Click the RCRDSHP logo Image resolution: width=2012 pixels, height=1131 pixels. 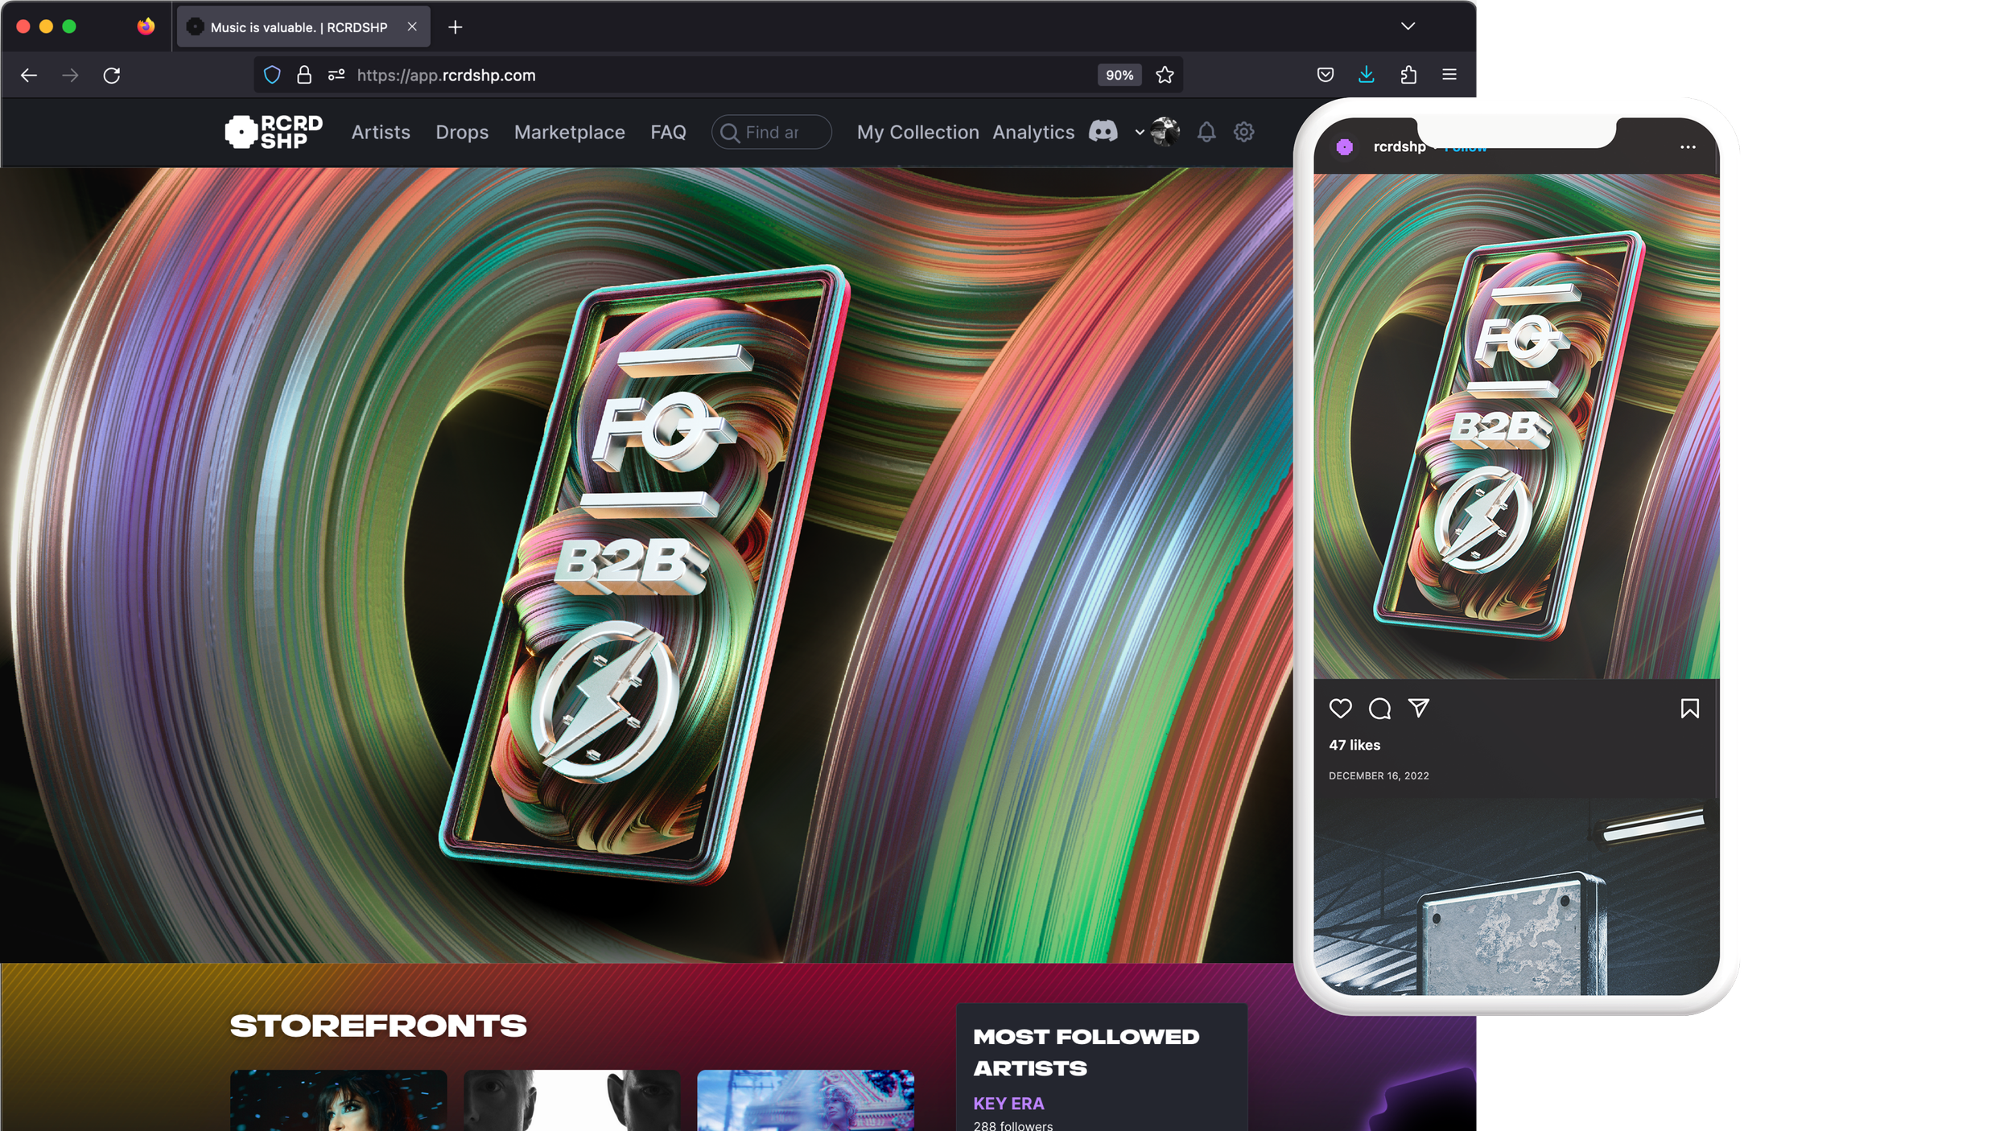[274, 132]
